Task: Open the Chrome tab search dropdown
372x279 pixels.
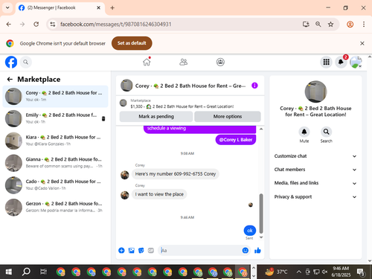Action: point(7,7)
